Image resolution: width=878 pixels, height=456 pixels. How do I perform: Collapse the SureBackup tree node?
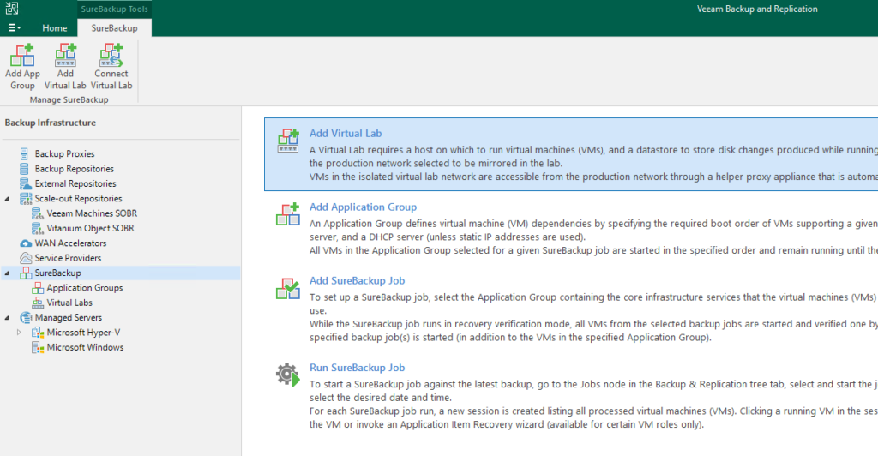coord(7,273)
